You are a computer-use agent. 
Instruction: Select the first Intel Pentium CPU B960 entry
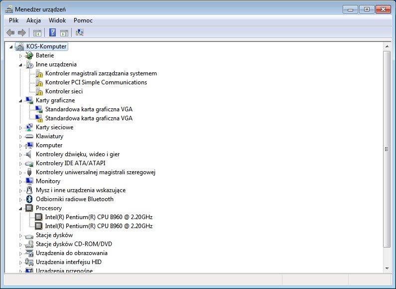click(x=98, y=217)
